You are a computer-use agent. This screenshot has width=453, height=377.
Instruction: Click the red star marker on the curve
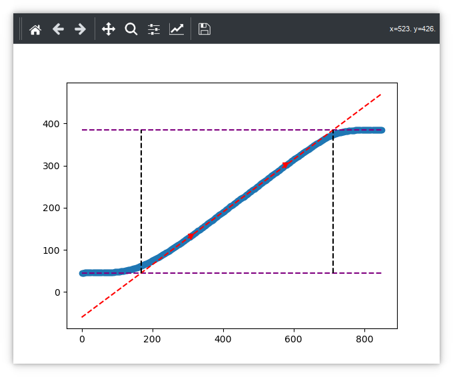(191, 236)
